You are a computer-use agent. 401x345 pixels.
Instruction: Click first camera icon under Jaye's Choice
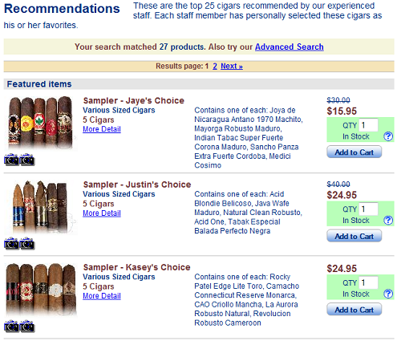pos(11,160)
